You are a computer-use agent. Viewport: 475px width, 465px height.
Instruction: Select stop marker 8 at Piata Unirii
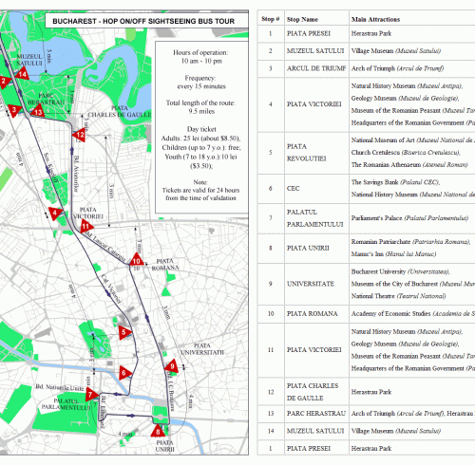(x=158, y=431)
